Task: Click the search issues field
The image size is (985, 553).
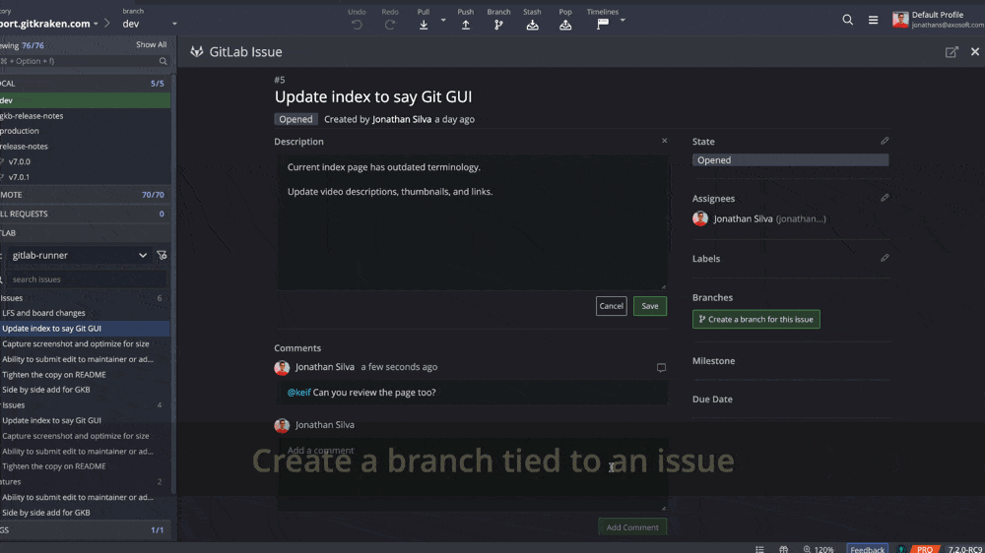Action: point(88,279)
